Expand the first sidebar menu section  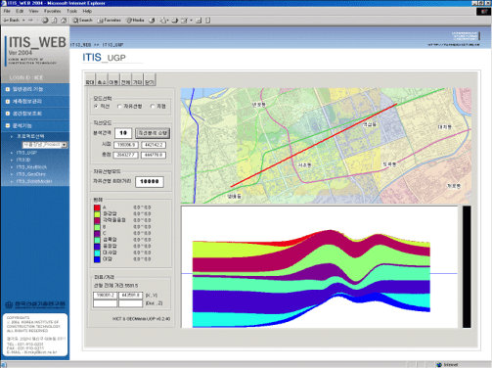[x=35, y=89]
